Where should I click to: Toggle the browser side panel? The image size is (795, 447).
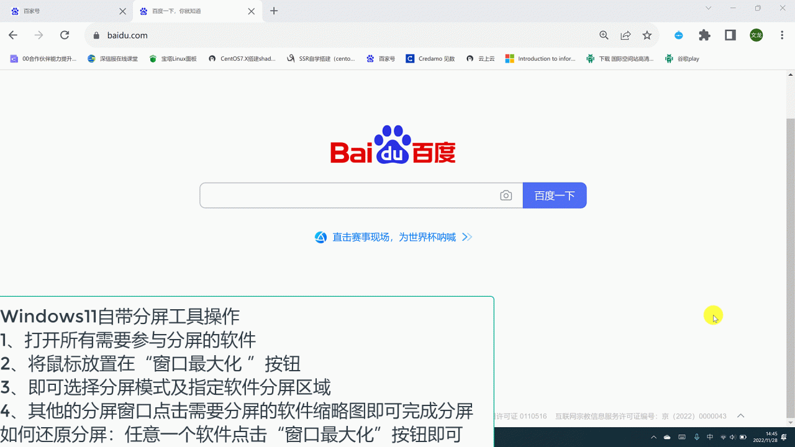click(x=730, y=35)
